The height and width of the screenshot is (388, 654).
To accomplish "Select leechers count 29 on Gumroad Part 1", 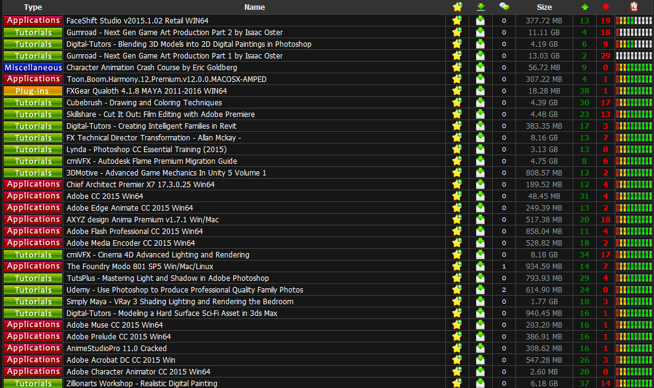I will (x=605, y=55).
